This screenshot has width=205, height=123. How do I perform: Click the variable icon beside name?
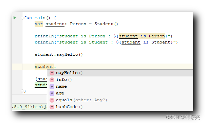[52, 87]
